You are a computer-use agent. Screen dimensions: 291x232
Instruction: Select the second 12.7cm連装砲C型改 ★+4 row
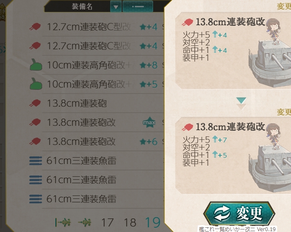[96, 46]
